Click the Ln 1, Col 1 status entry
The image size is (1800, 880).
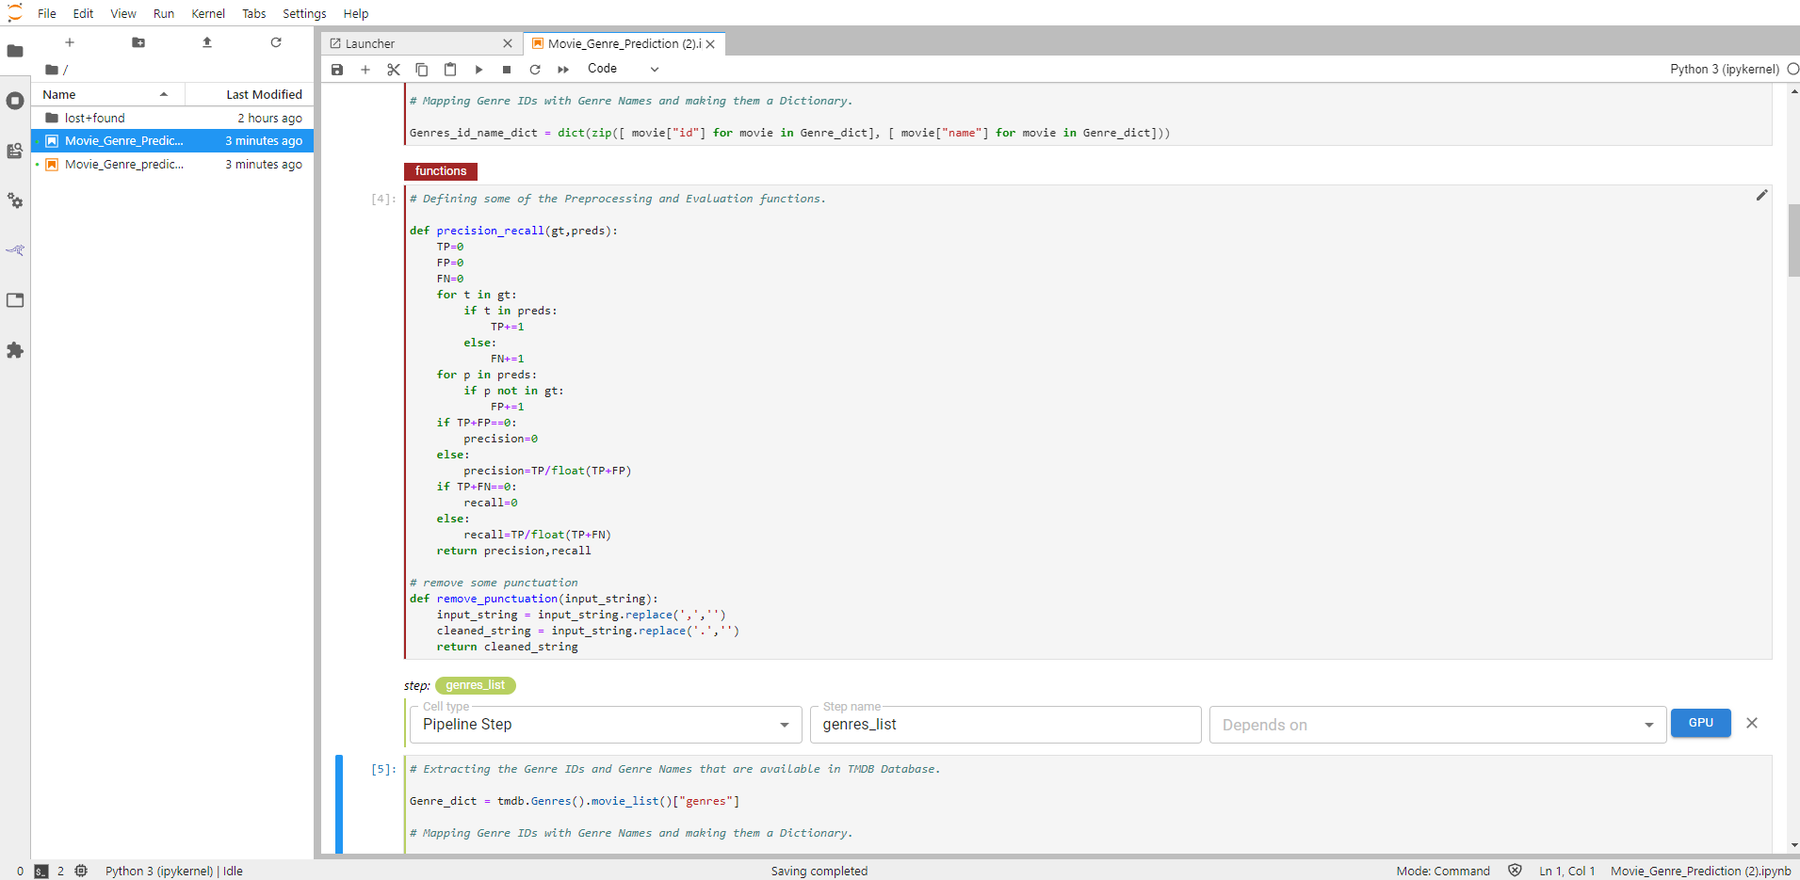[1567, 871]
